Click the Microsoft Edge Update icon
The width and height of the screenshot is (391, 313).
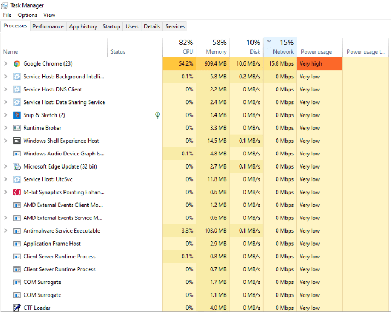click(x=17, y=166)
